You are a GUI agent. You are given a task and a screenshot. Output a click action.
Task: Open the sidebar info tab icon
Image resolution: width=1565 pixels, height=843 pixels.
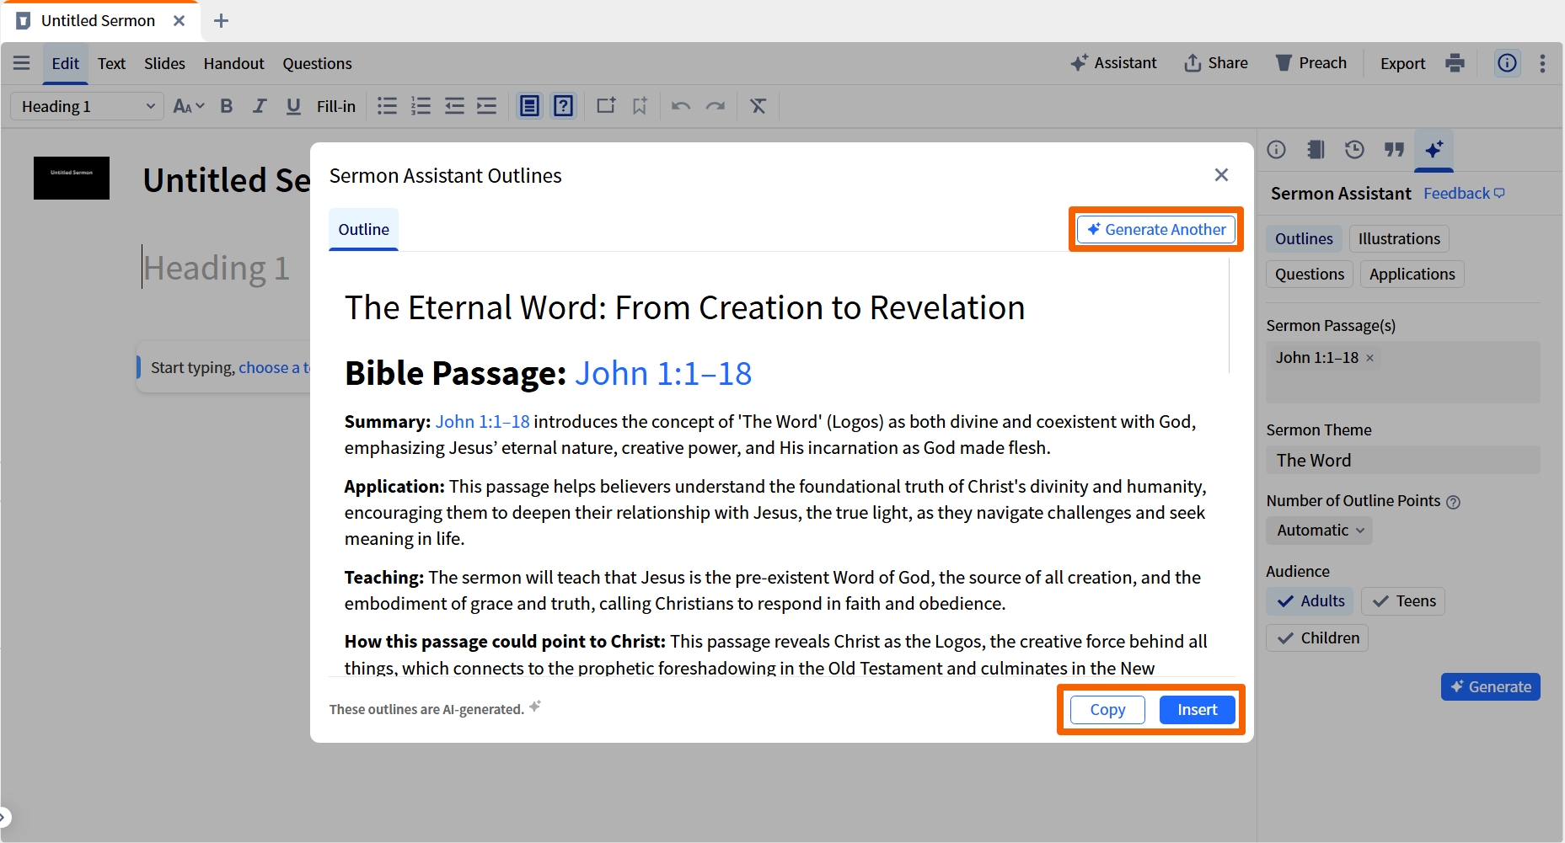coord(1277,150)
